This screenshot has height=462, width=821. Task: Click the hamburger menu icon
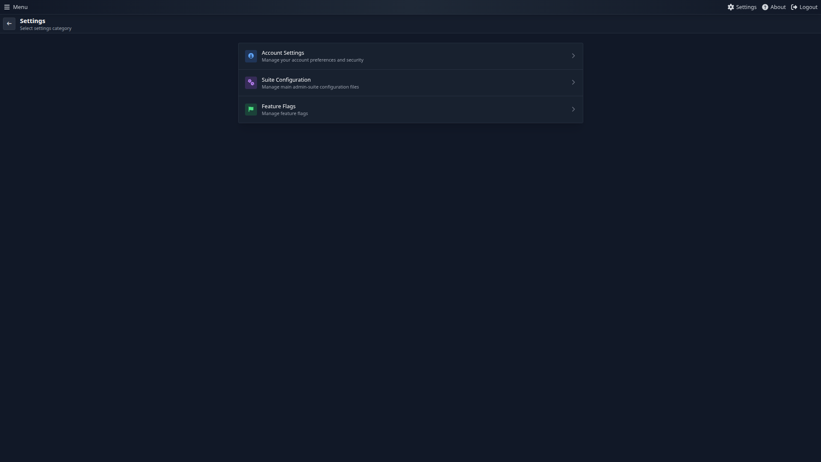click(6, 7)
